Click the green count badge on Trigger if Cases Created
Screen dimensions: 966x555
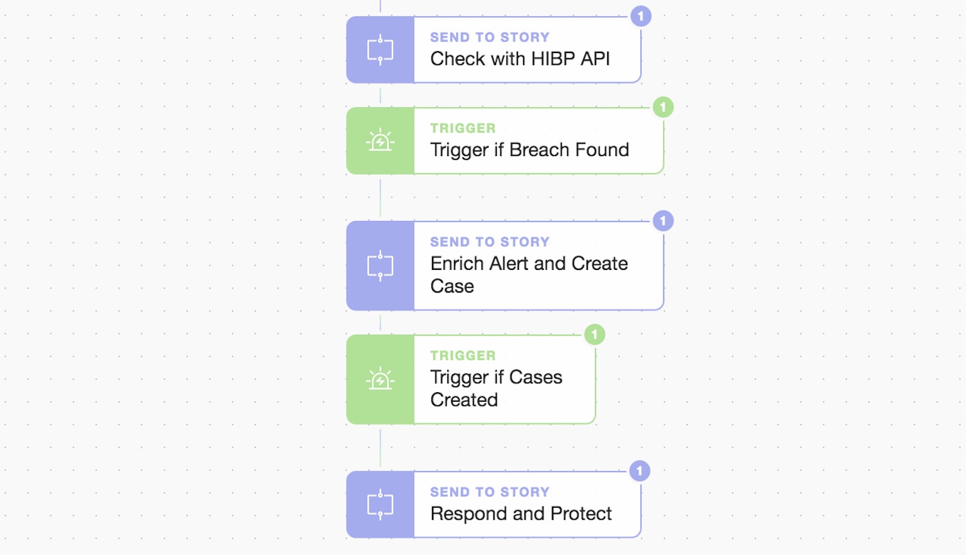tap(595, 335)
